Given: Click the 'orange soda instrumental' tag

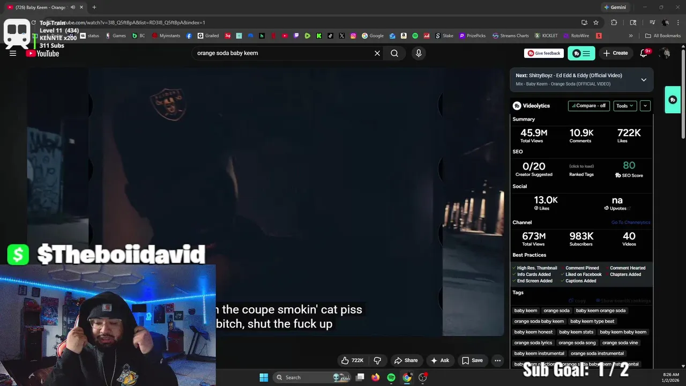Looking at the screenshot, I should click(x=597, y=353).
